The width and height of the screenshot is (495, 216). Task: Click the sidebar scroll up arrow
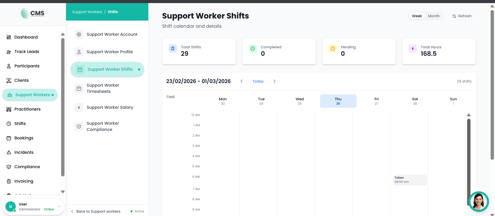coord(63,34)
